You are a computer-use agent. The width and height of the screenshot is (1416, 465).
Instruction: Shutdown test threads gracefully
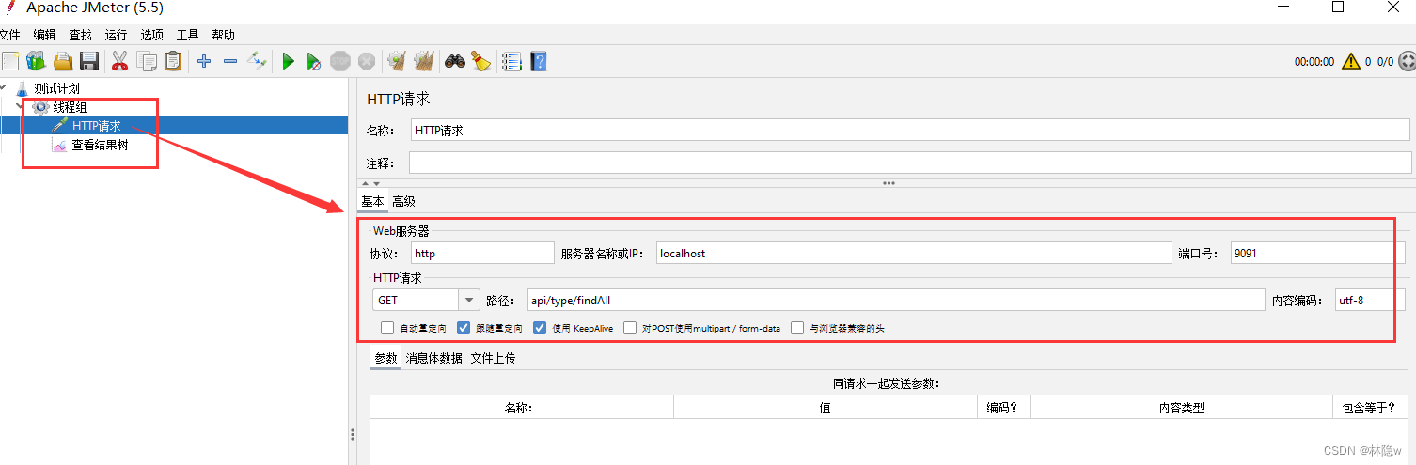[367, 61]
